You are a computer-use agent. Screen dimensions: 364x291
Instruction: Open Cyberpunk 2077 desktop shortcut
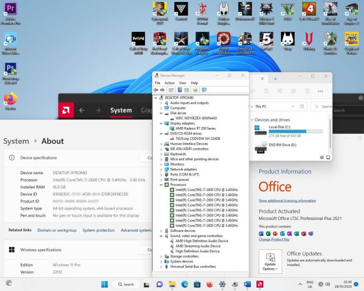pyautogui.click(x=160, y=9)
